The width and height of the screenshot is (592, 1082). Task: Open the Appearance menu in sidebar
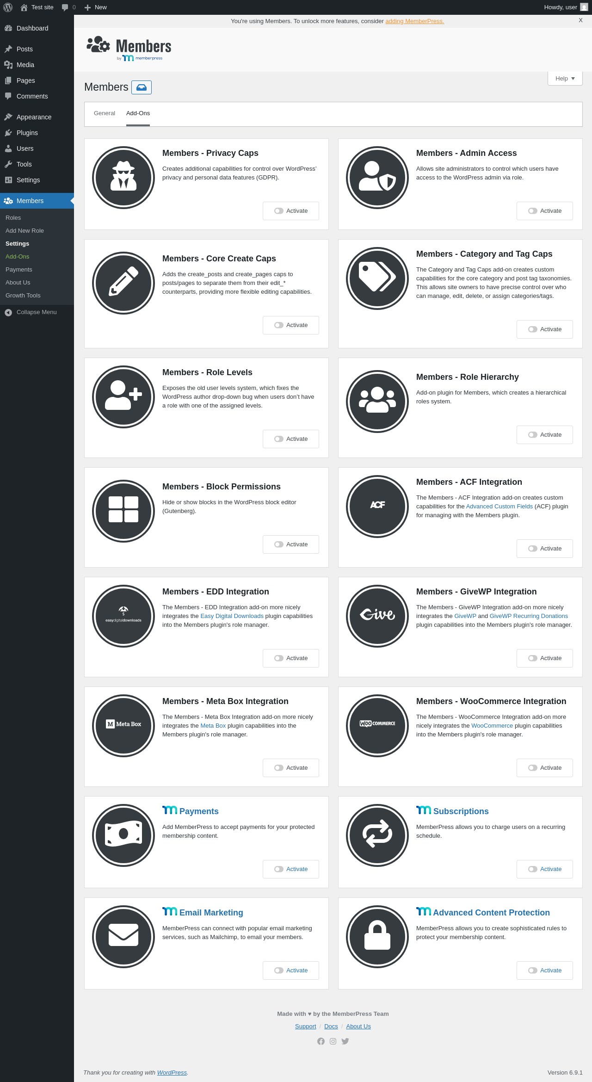37,117
